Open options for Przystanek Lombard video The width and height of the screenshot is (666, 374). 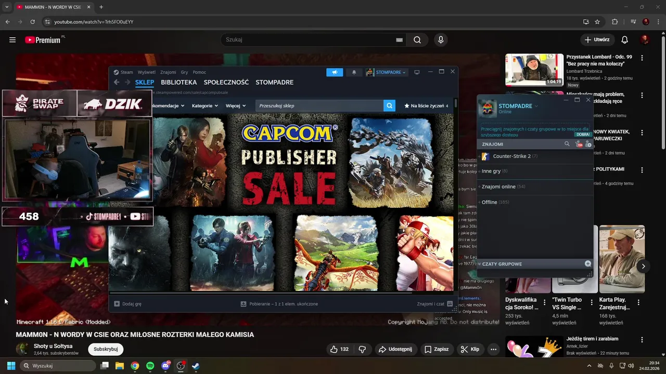[642, 58]
